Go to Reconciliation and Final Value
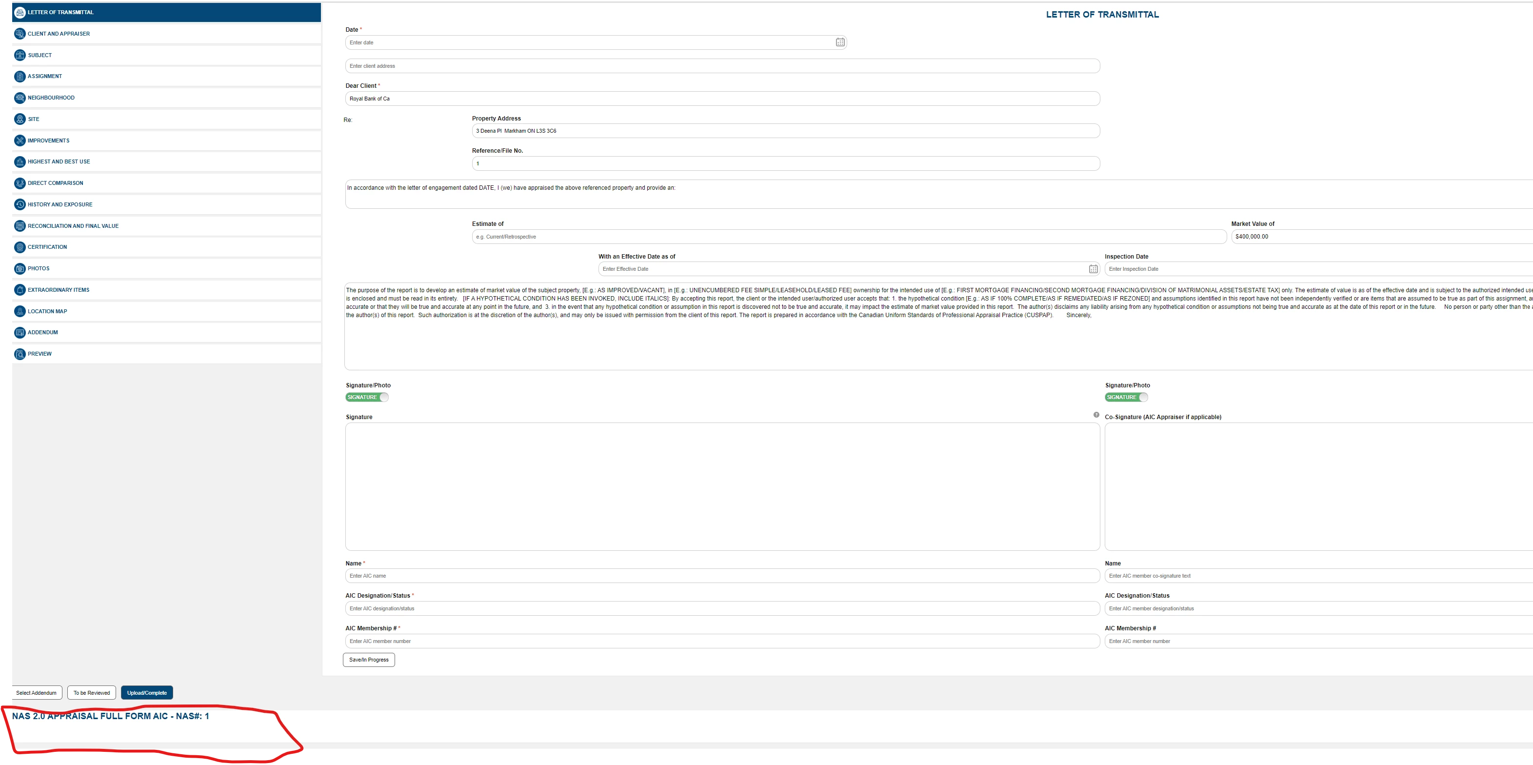1533x765 pixels. [x=73, y=226]
